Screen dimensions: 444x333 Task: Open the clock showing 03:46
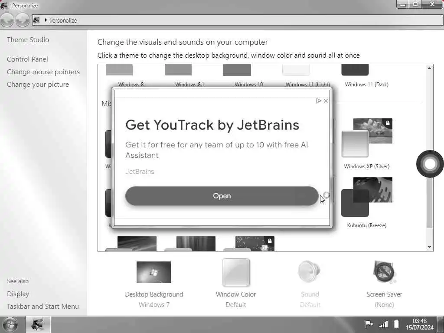point(420,324)
